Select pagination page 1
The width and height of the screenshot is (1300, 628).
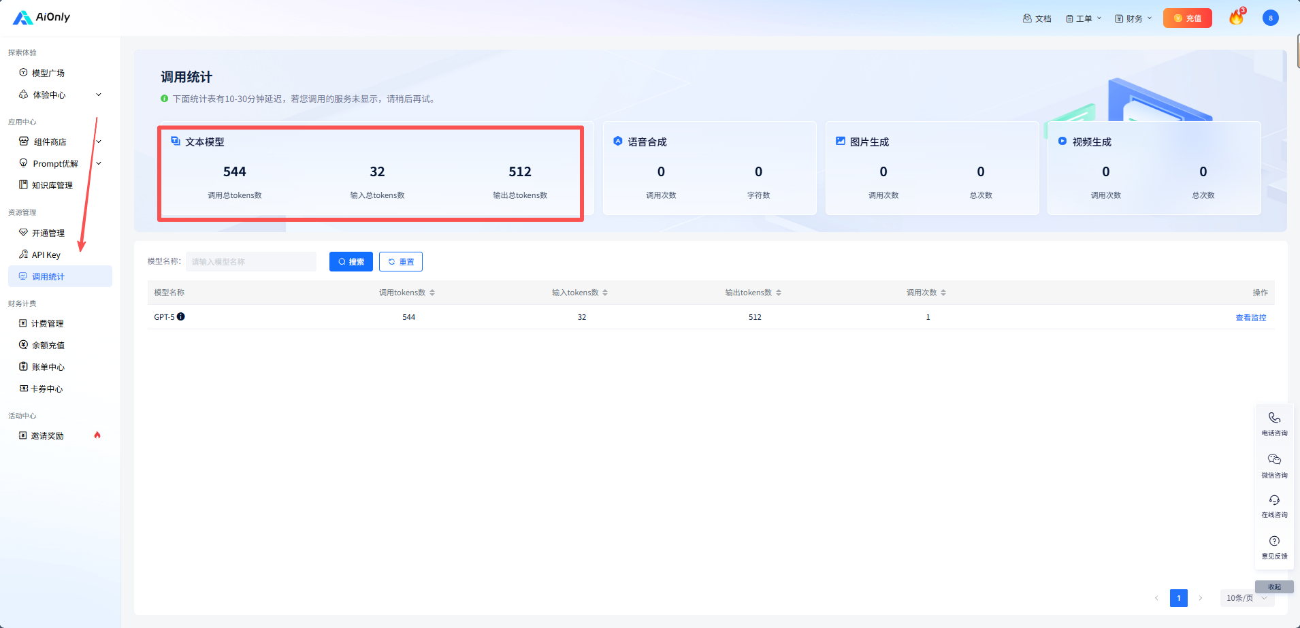pos(1179,598)
